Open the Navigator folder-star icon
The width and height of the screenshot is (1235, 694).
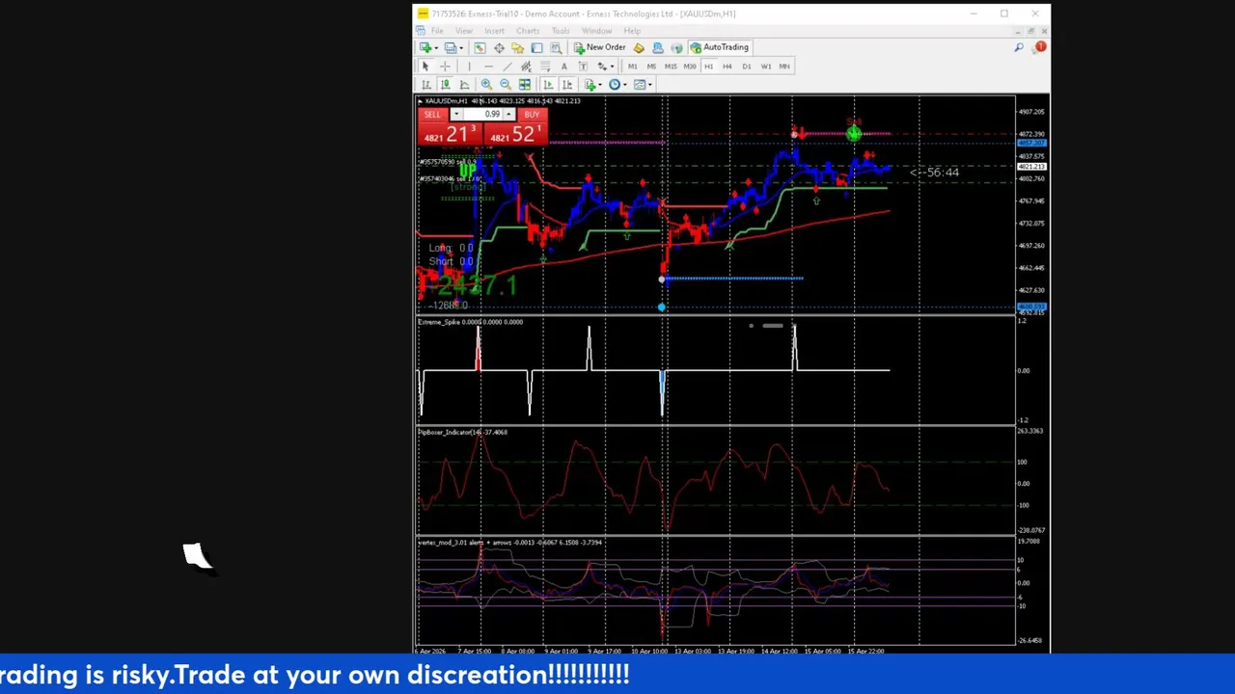(518, 47)
